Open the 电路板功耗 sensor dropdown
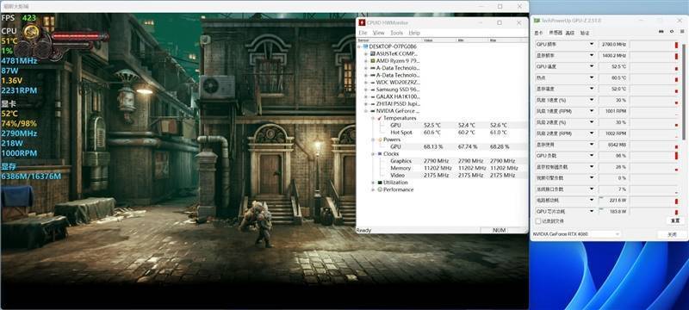Viewport: 689px width, 310px height. tap(592, 201)
